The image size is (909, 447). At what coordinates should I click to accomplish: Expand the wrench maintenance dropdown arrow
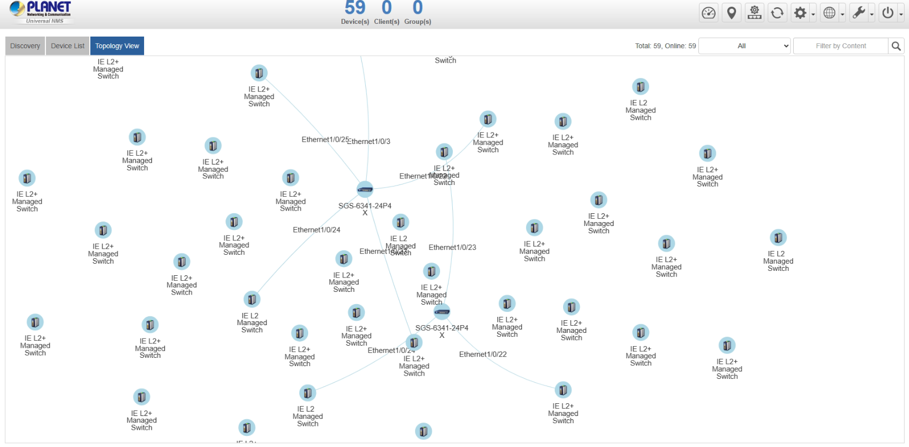click(872, 14)
